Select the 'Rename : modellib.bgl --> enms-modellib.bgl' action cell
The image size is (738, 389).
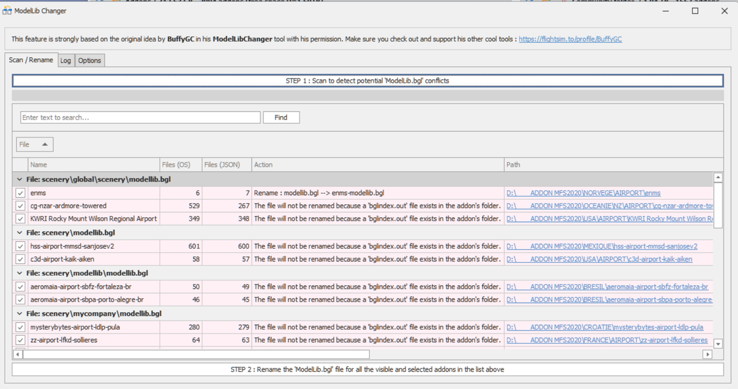tap(378, 193)
